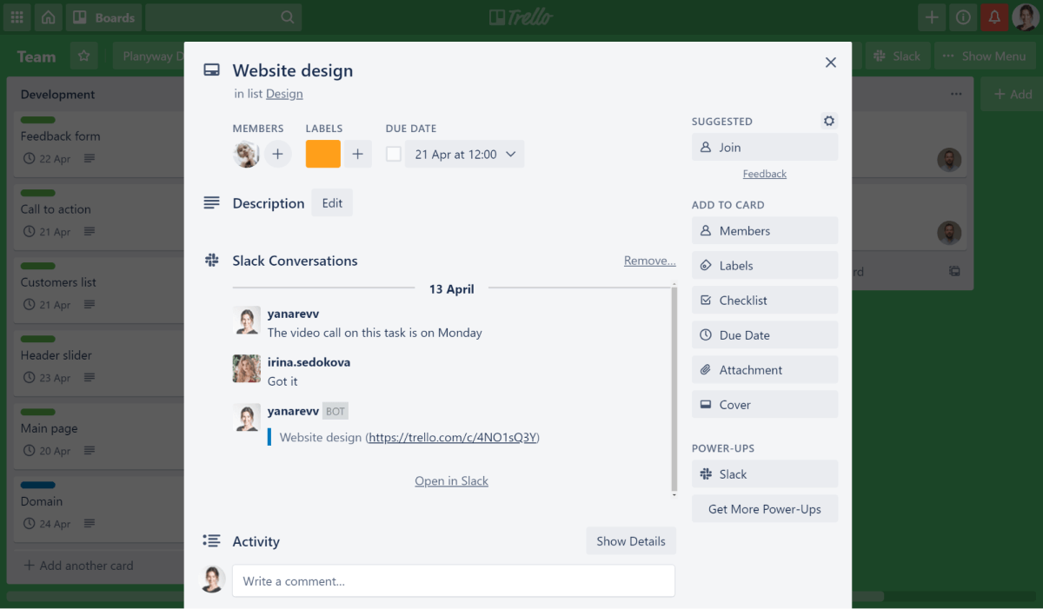The width and height of the screenshot is (1043, 609).
Task: Edit the card description
Action: coord(331,202)
